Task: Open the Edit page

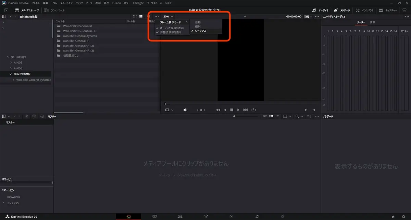Action: [x=180, y=216]
